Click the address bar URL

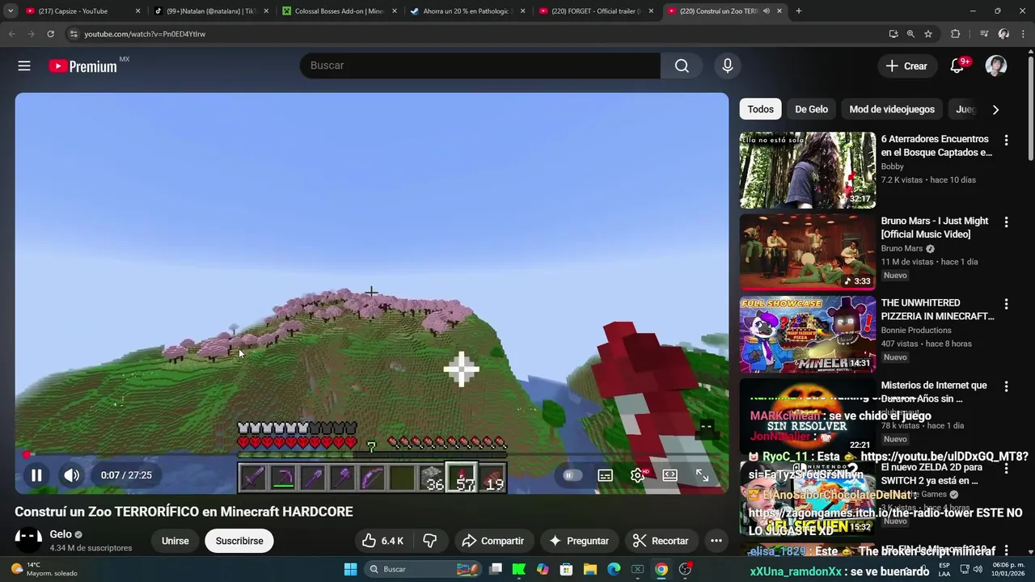(145, 34)
